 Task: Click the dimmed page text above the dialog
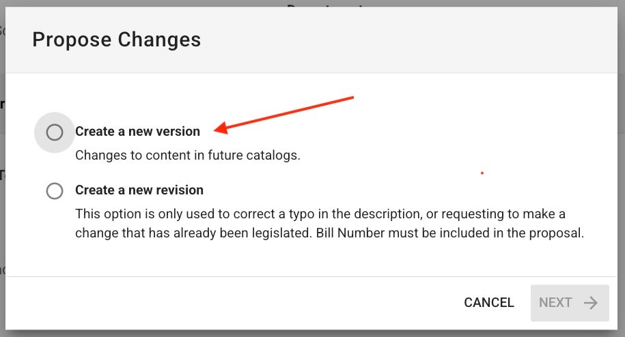coord(325,5)
